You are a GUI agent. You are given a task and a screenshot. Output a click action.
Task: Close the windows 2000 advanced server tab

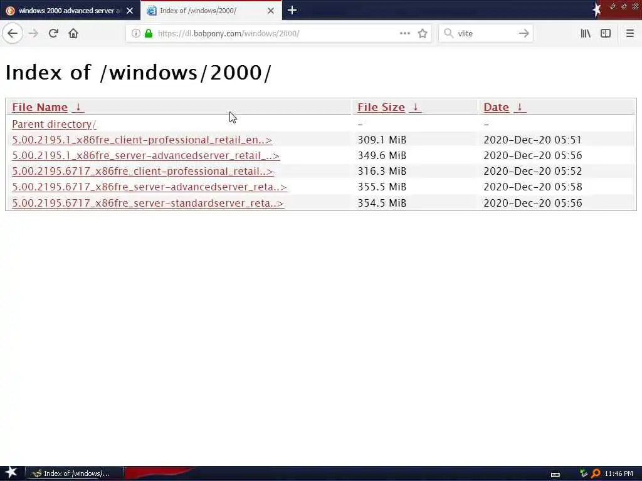pos(130,11)
